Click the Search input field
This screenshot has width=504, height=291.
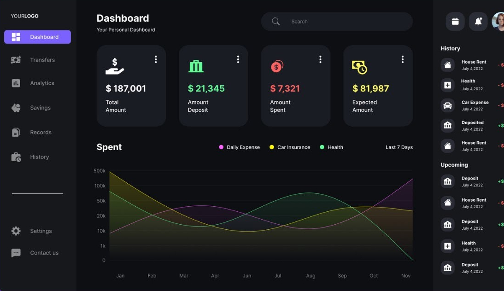tap(337, 22)
